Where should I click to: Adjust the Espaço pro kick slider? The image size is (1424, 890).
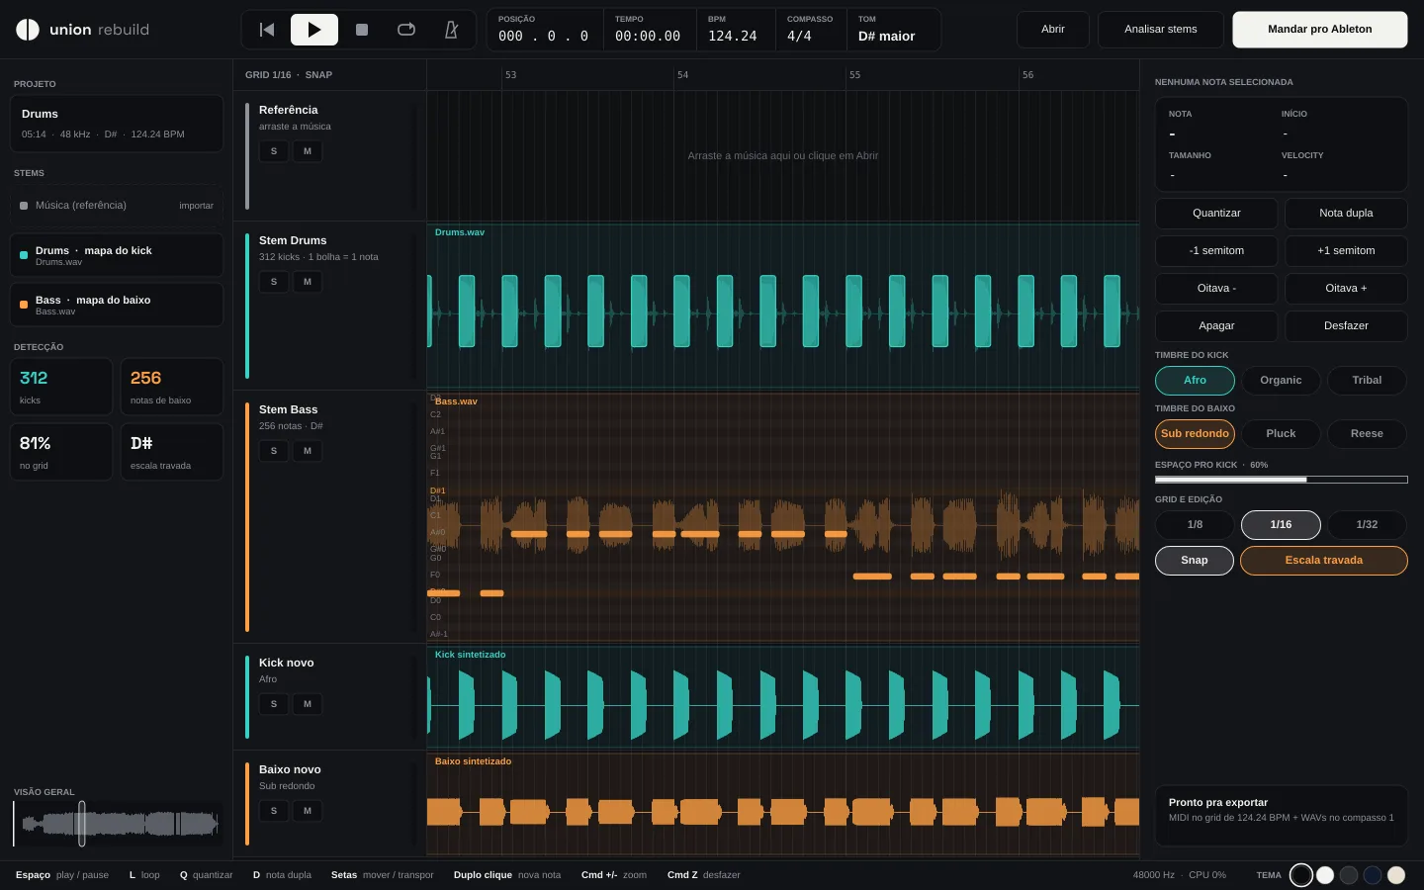1281,480
